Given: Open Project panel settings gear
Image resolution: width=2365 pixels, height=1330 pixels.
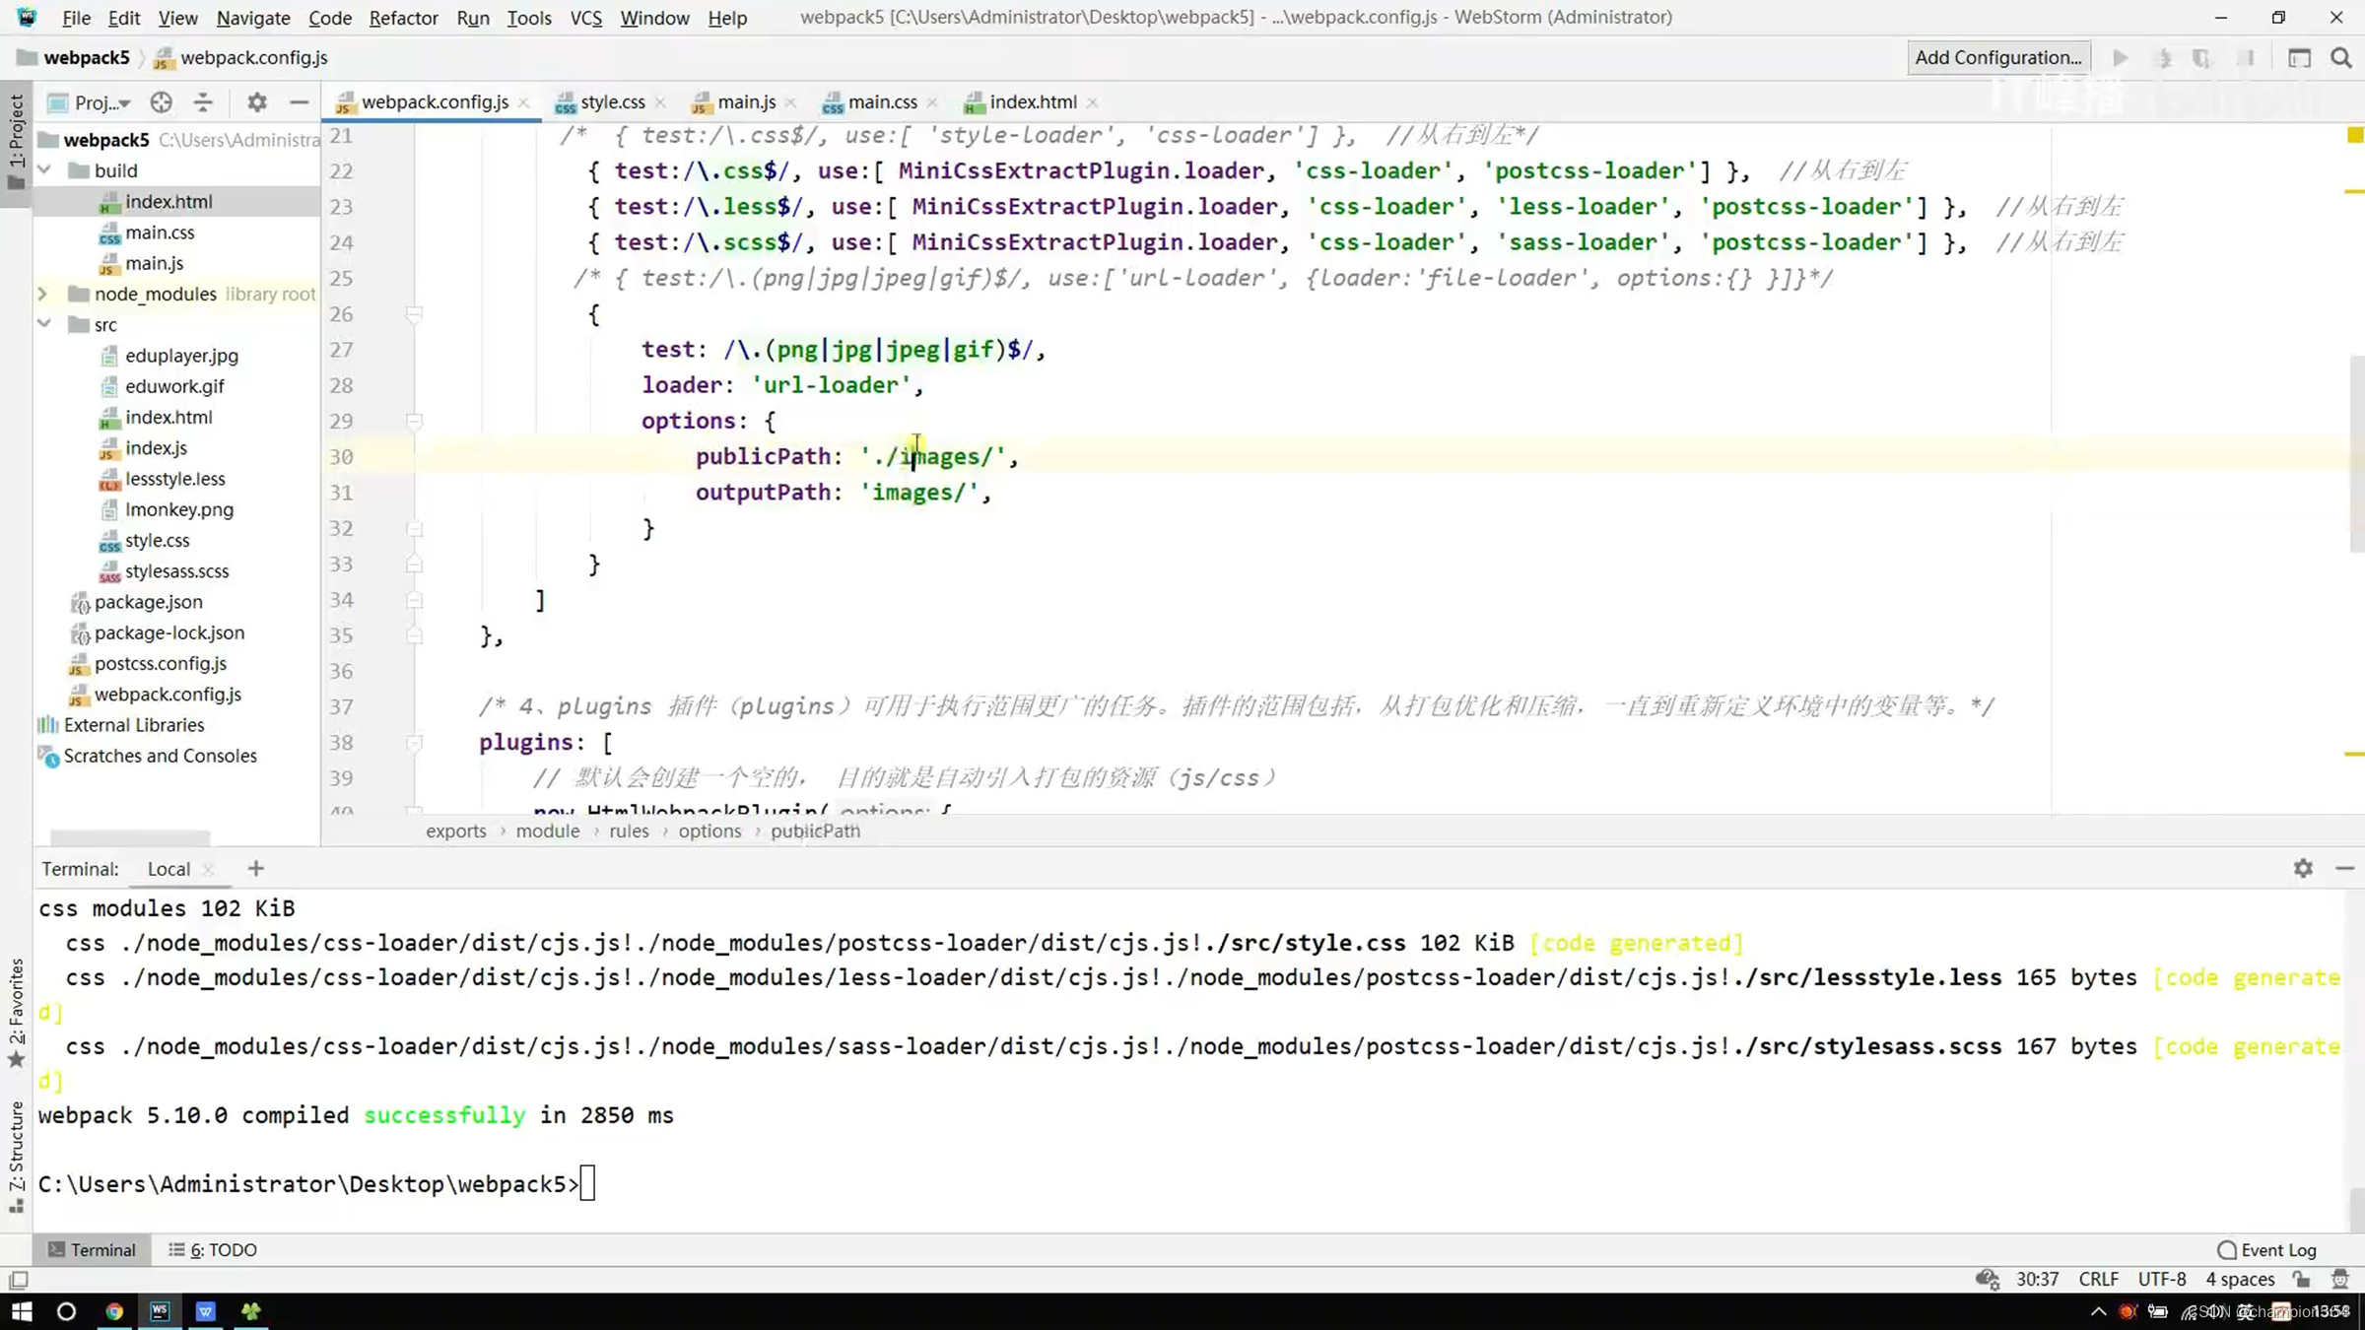Looking at the screenshot, I should (x=257, y=101).
